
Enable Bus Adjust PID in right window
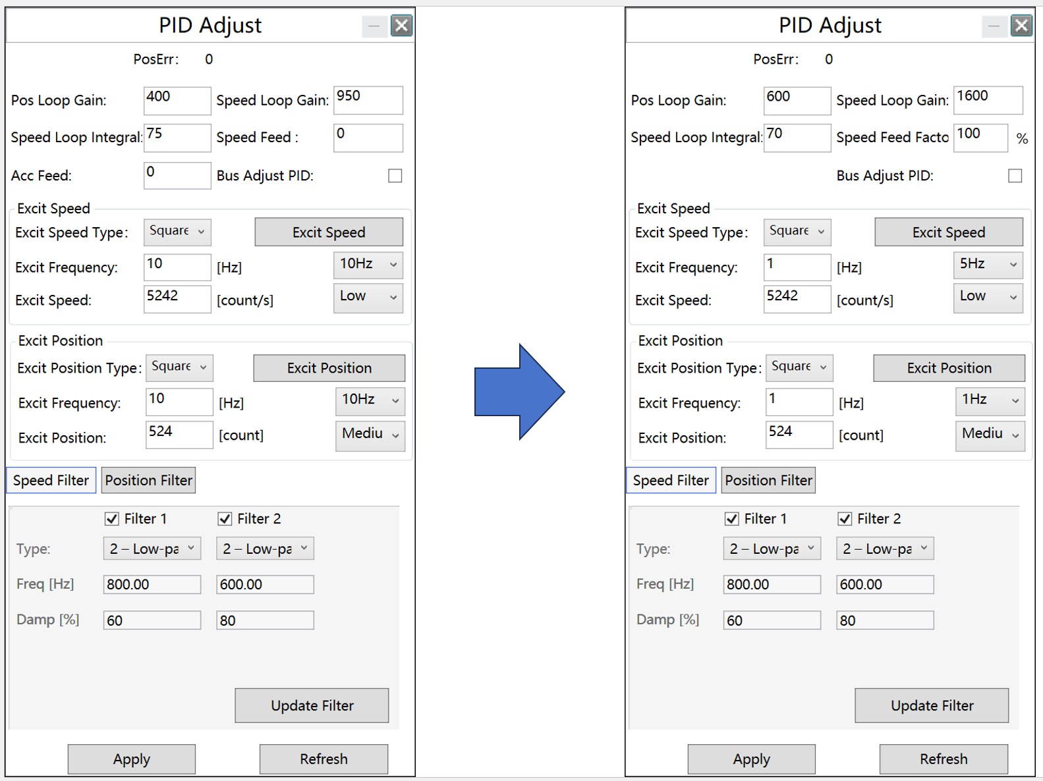1015,176
